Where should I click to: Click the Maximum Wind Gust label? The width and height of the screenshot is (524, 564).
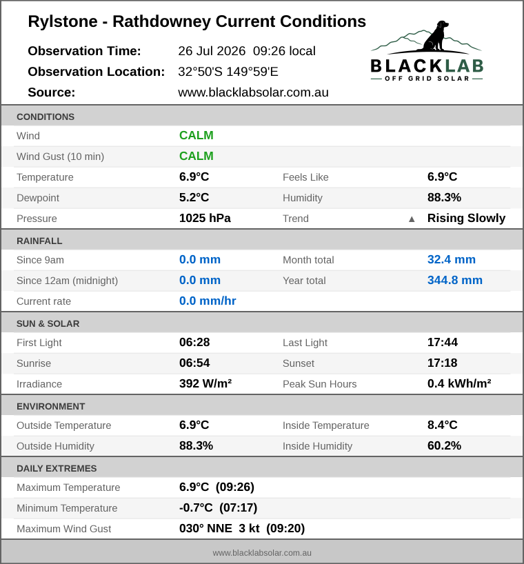point(64,529)
